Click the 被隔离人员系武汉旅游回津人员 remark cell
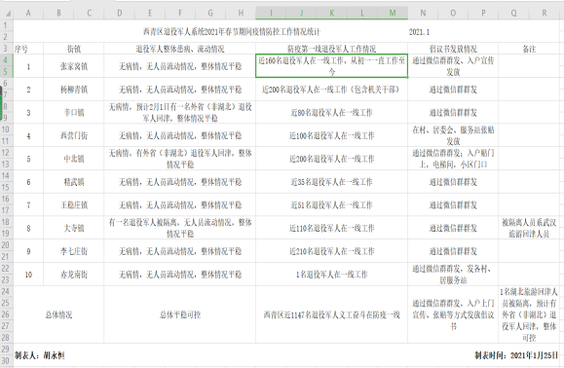Viewport: 564px width, 368px height. coord(529,228)
